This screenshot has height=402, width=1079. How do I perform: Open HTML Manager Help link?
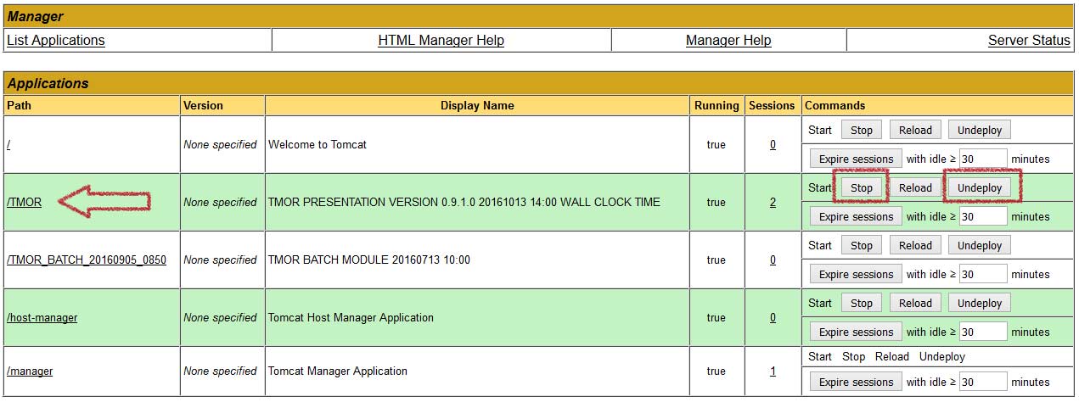click(441, 41)
